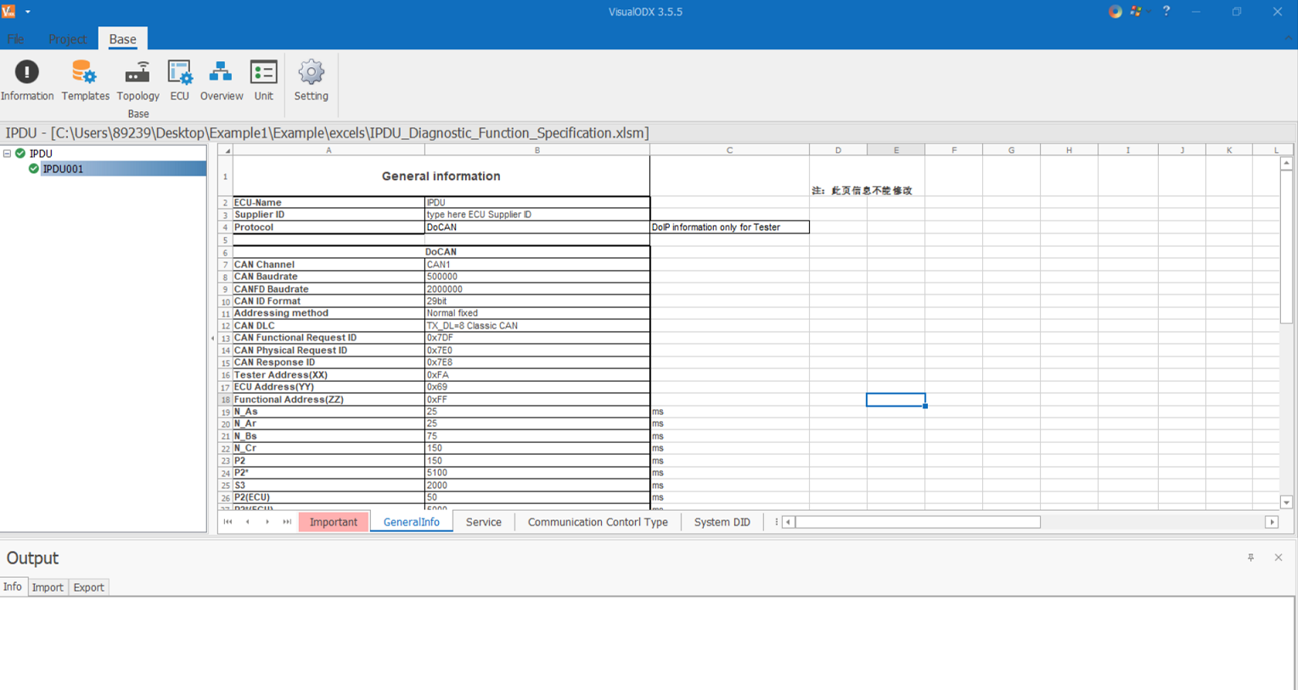The image size is (1298, 690).
Task: Go to previous sheet navigation arrow
Action: point(248,522)
